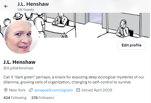Click the hat-wearing figure in banner
The height and width of the screenshot is (103, 151).
click(x=18, y=16)
